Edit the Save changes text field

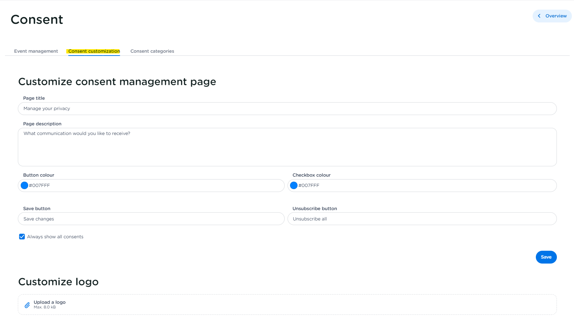(151, 219)
